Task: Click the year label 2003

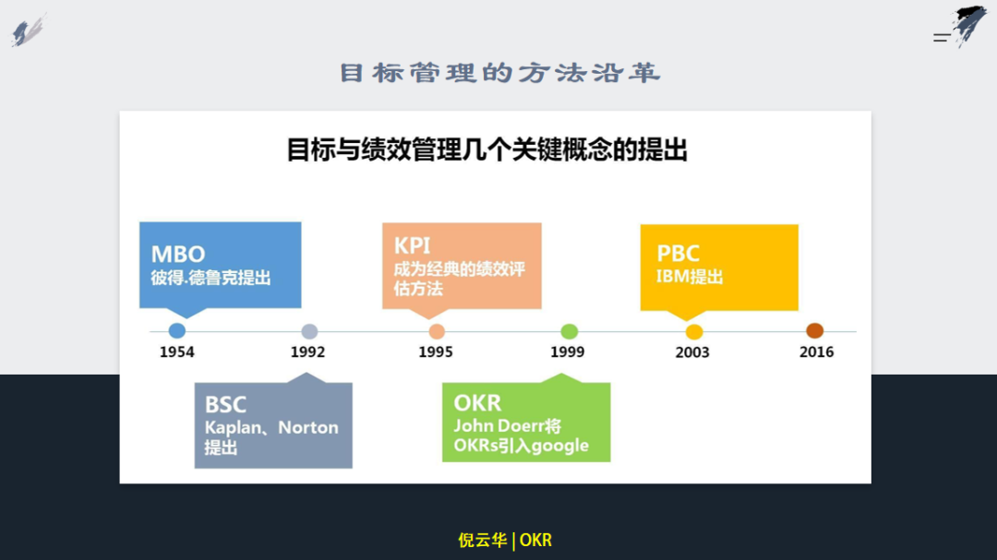Action: pos(692,352)
